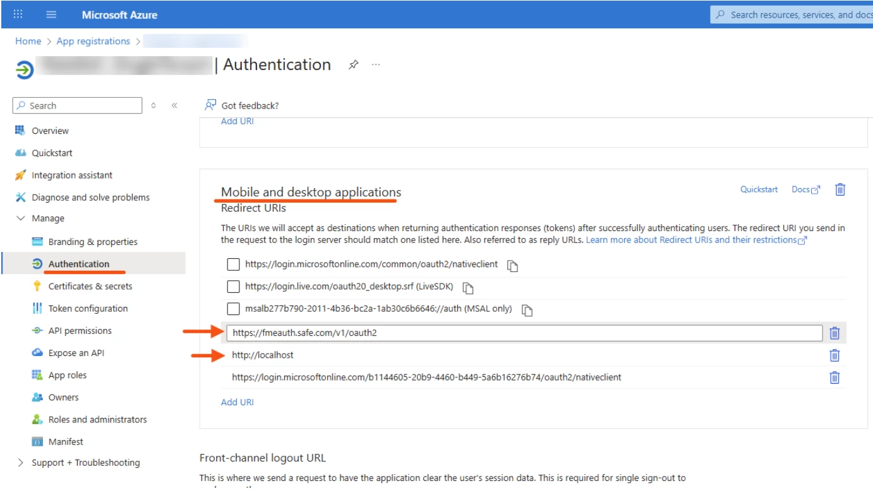Image resolution: width=873 pixels, height=493 pixels.
Task: Focus the sidebar Search field
Action: tap(77, 105)
